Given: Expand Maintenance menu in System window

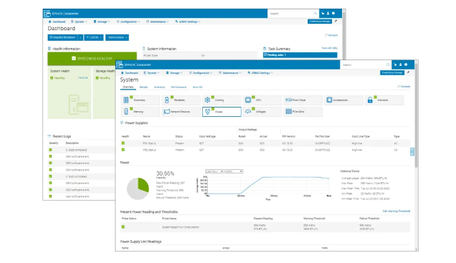Looking at the screenshot, I should point(230,73).
